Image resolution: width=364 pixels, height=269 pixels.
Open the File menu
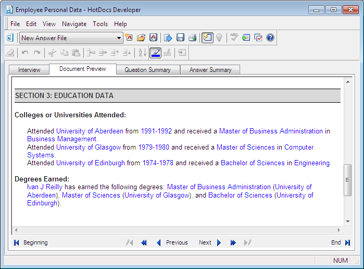pyautogui.click(x=15, y=24)
